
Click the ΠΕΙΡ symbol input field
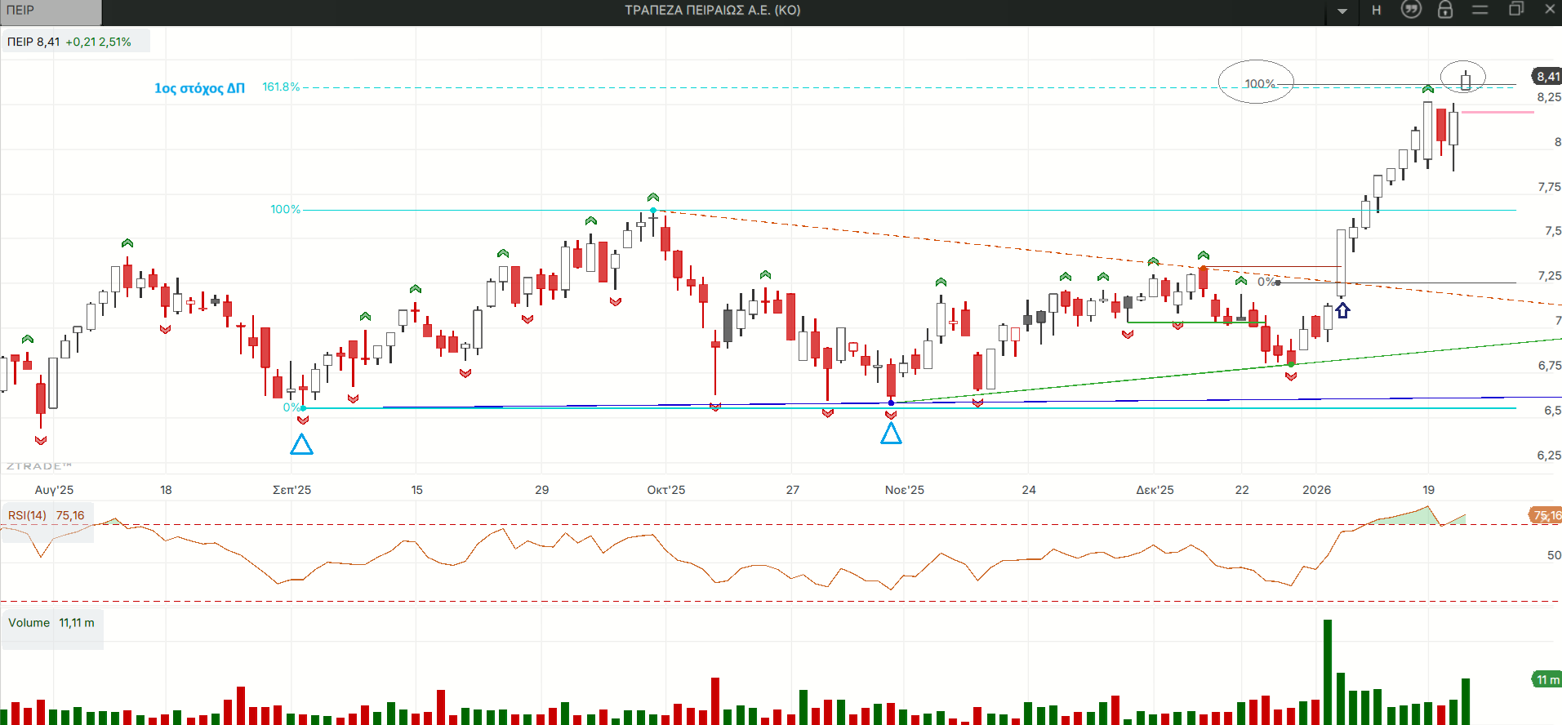point(51,11)
